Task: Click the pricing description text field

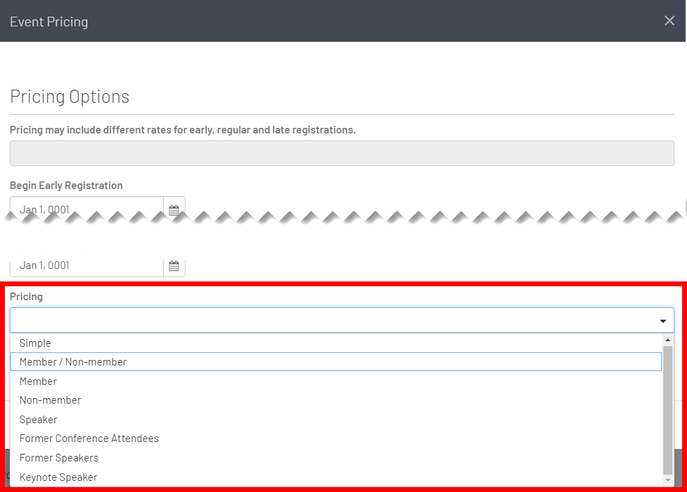Action: click(342, 153)
